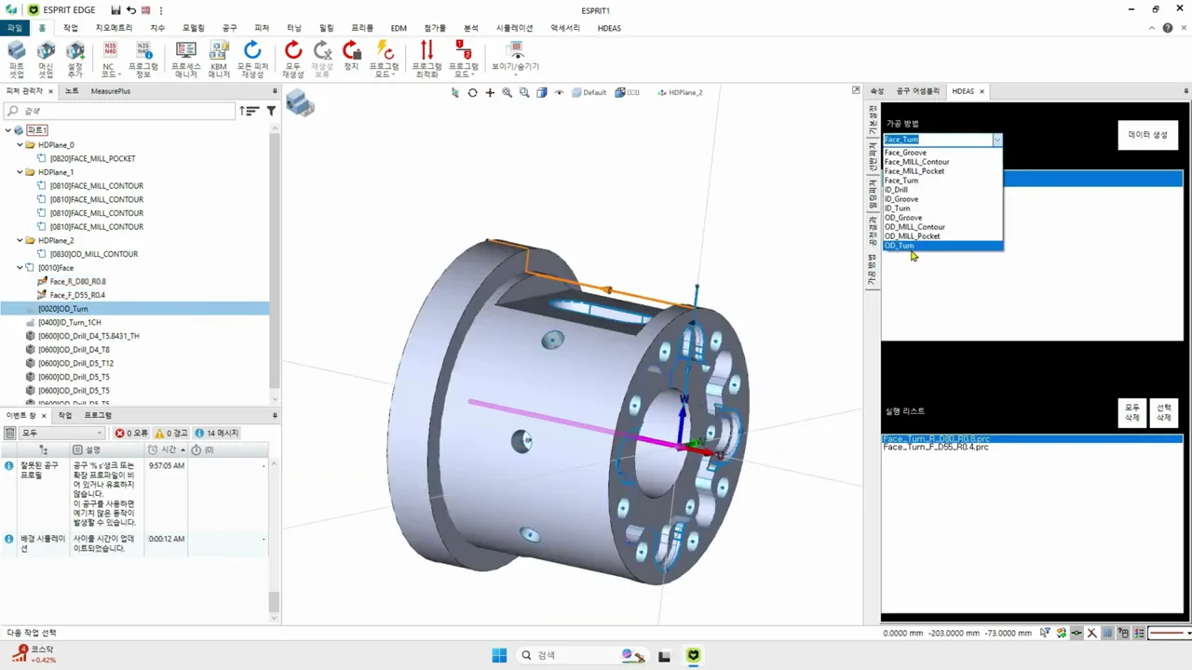The height and width of the screenshot is (670, 1192).
Task: Select OD_Turn from the dropdown list
Action: click(942, 246)
